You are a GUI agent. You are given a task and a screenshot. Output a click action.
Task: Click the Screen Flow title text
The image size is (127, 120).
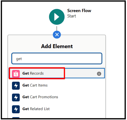[79, 11]
